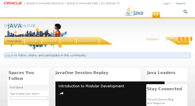The height and width of the screenshot is (106, 195).
Task: Click the Oracle logo
Action: pos(13,3)
